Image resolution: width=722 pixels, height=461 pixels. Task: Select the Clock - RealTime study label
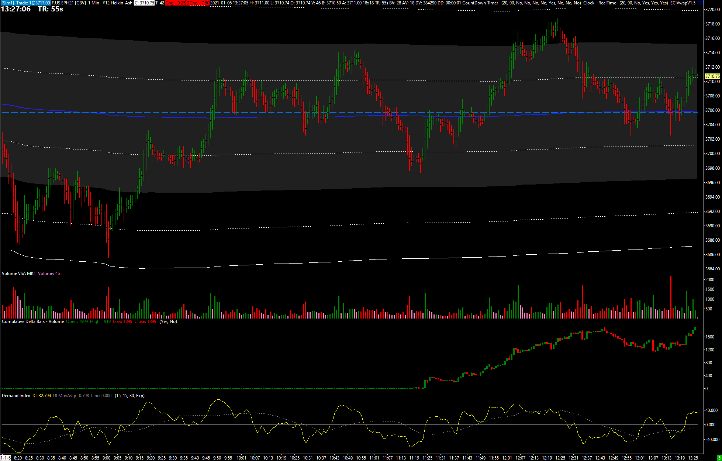[600, 3]
